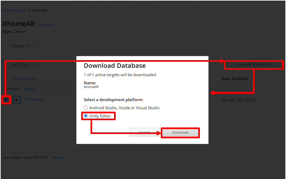Click the Download Database dialog title

tap(115, 66)
